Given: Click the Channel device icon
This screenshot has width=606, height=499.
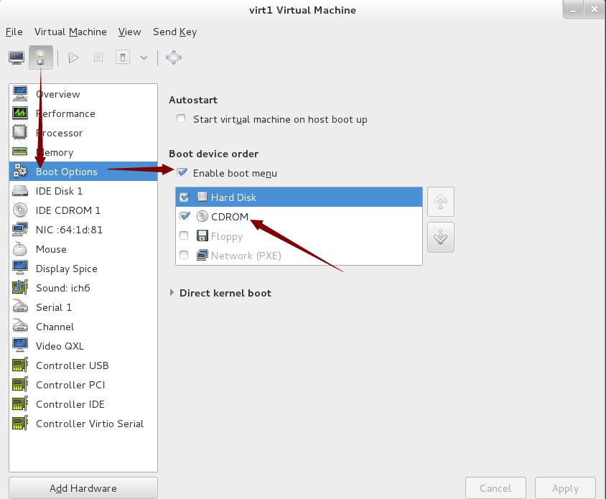Looking at the screenshot, I should tap(19, 326).
